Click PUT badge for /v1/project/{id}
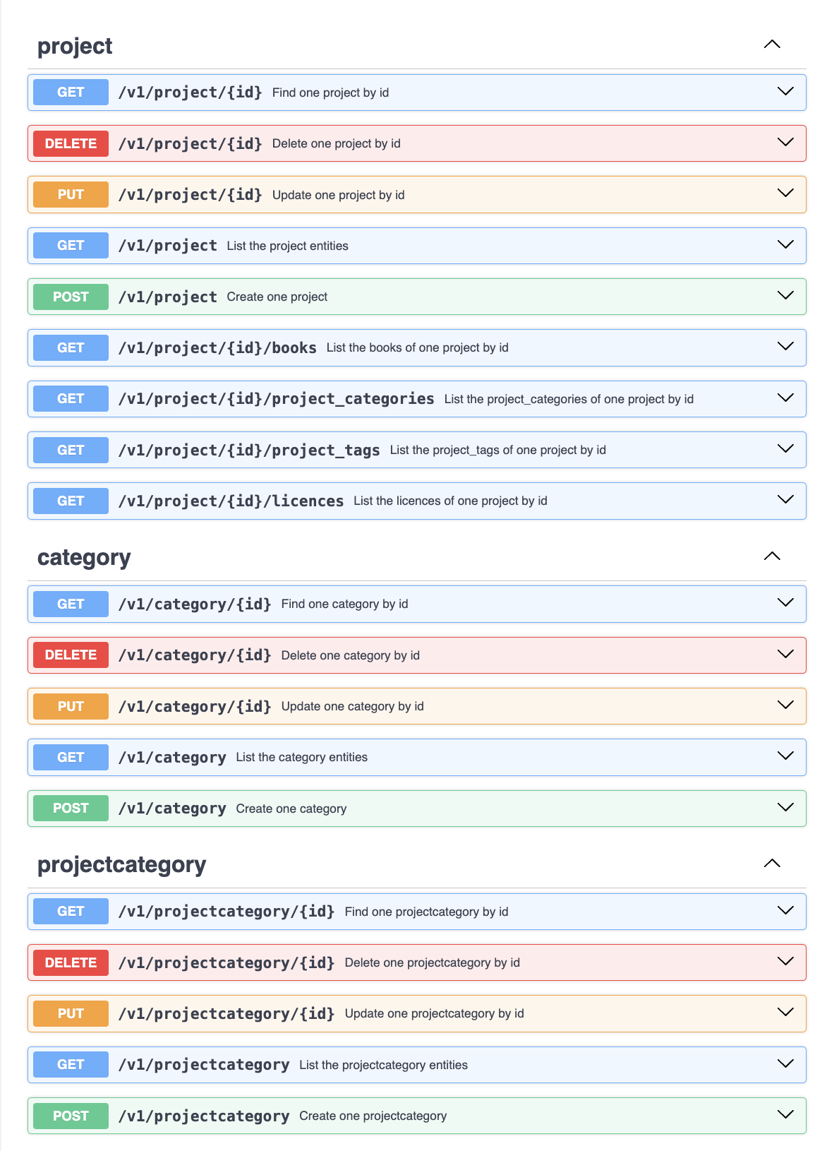 pos(71,194)
